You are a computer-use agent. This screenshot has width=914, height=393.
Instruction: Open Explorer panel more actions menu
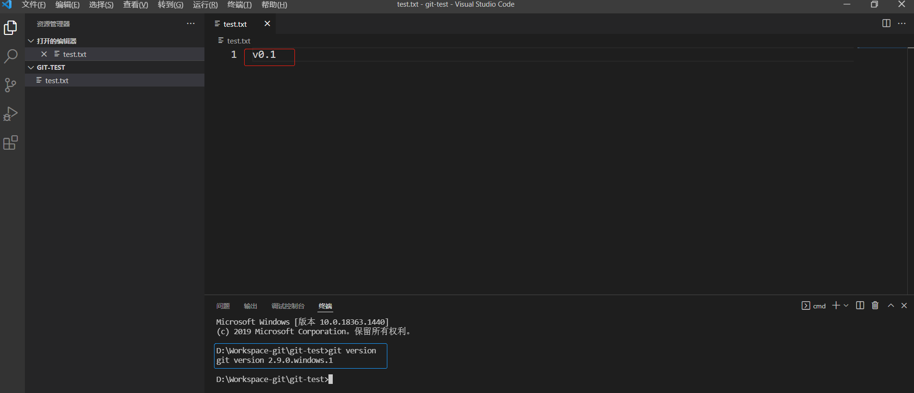click(x=191, y=23)
